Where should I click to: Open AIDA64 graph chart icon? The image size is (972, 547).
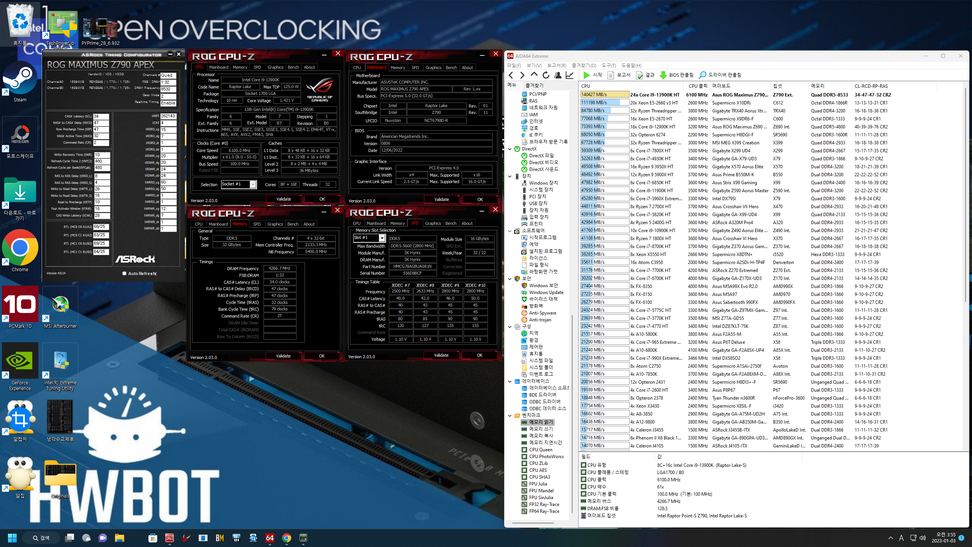[x=570, y=75]
